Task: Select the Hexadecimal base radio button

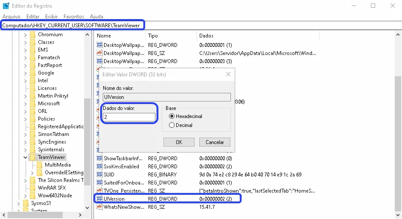Action: (172, 116)
